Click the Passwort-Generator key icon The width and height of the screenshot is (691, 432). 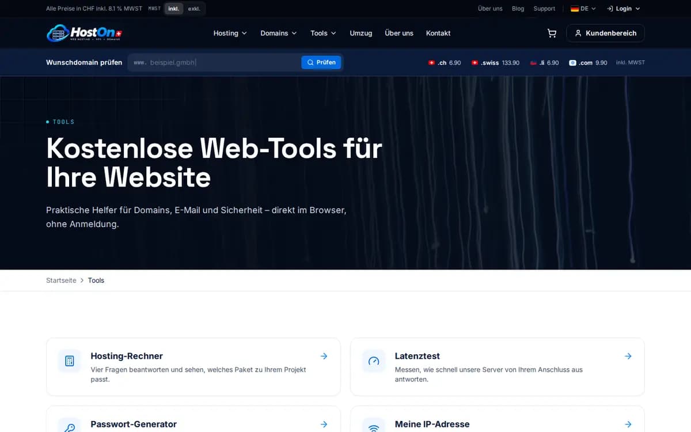point(70,426)
